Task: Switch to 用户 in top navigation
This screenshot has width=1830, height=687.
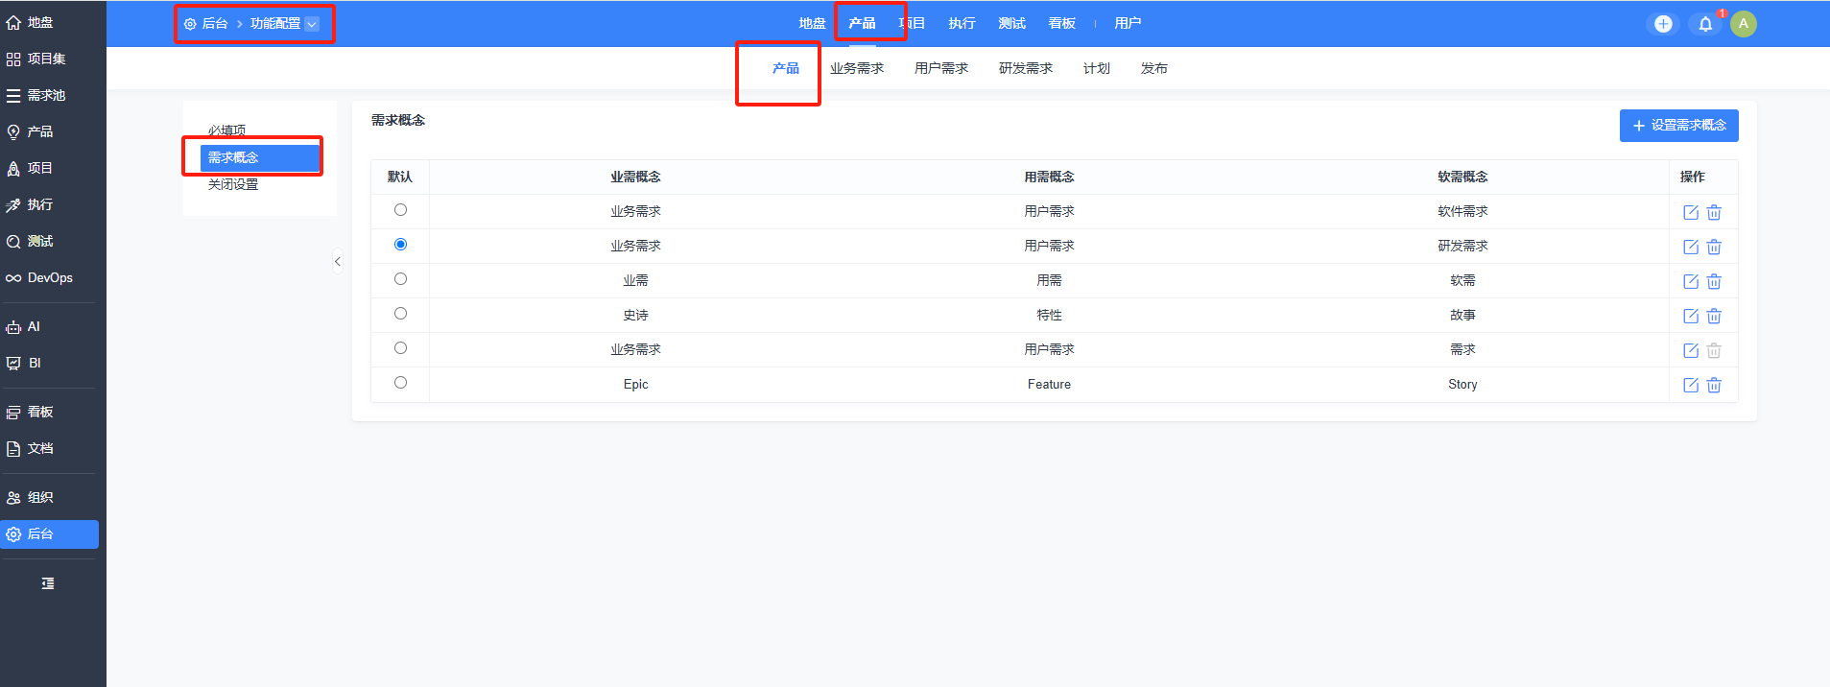Action: [1128, 23]
